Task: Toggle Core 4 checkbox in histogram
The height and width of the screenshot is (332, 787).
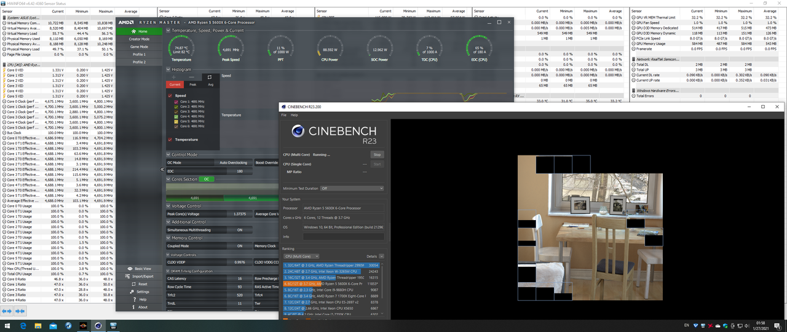Action: coord(176,116)
